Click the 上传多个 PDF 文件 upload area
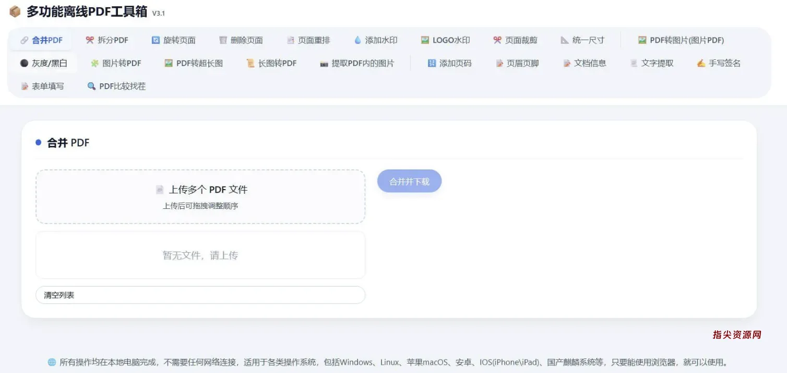The width and height of the screenshot is (787, 373). click(200, 197)
